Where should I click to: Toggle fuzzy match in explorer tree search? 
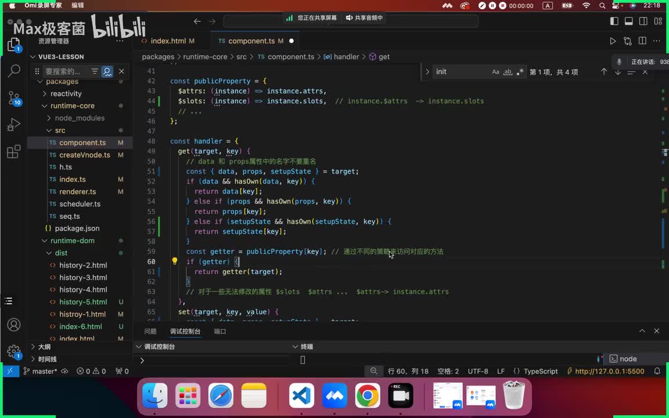coord(107,71)
